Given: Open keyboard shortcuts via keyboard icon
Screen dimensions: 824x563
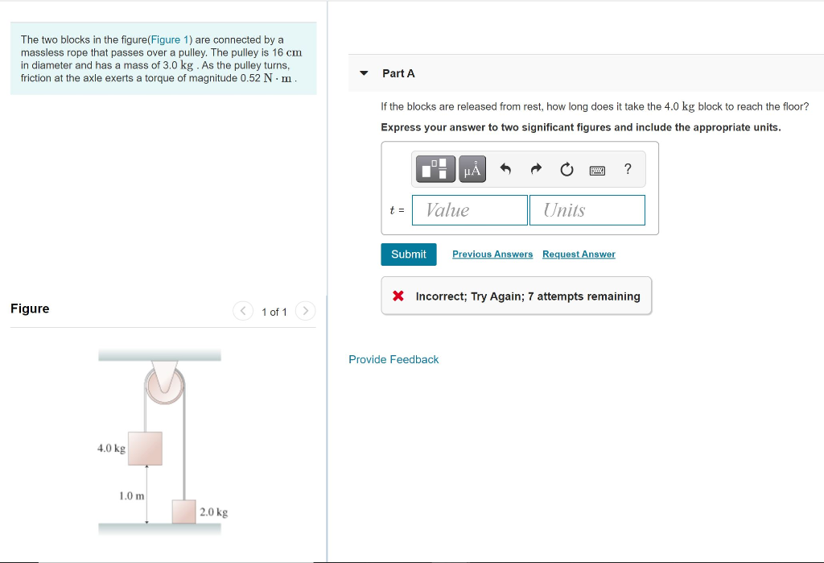Looking at the screenshot, I should [596, 169].
